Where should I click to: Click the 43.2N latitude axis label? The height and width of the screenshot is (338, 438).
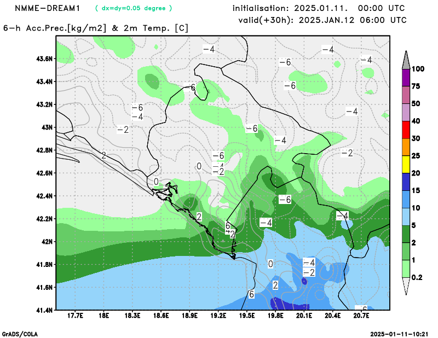click(x=44, y=104)
